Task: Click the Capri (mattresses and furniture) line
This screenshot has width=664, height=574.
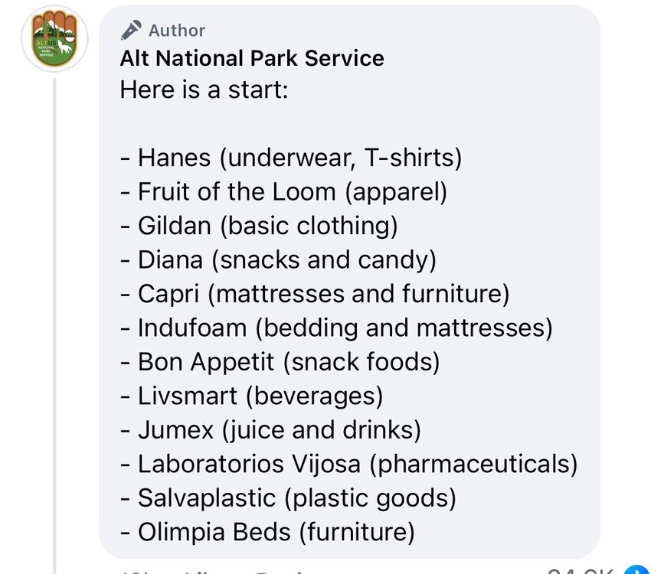Action: click(x=315, y=293)
